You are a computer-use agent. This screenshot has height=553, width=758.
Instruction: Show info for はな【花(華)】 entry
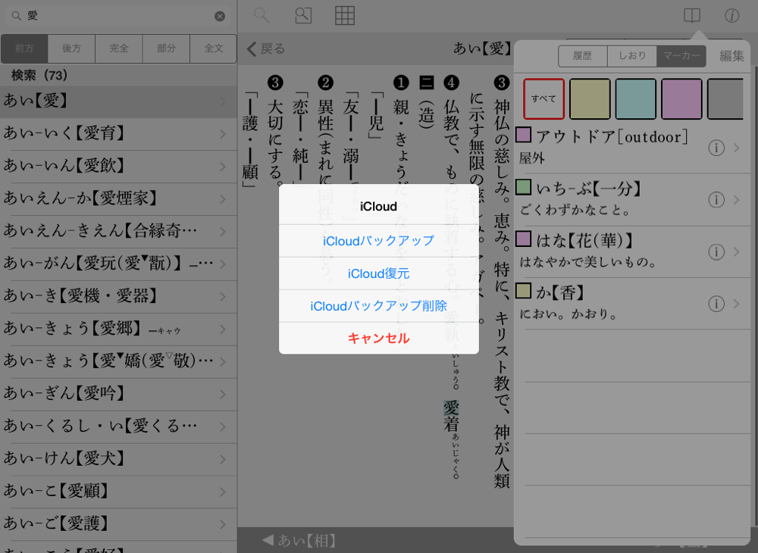(716, 252)
